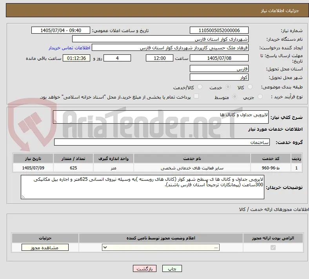The image size is (309, 279).
Task: Click the quantity cell 625
Action: (x=73, y=168)
